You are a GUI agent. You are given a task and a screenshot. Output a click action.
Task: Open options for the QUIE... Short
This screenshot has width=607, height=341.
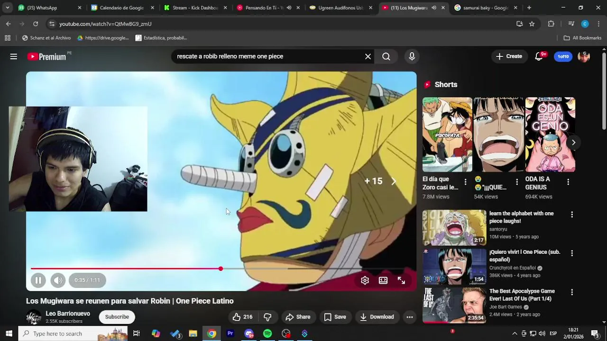coord(517,182)
